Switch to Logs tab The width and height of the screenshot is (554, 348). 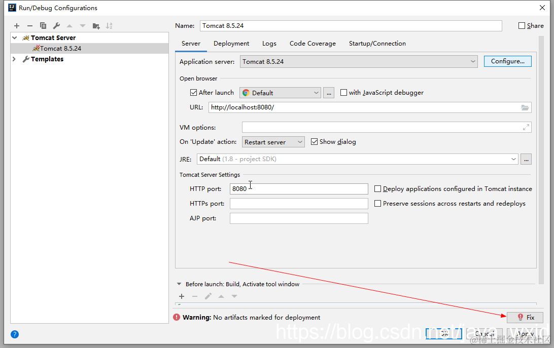coord(269,44)
